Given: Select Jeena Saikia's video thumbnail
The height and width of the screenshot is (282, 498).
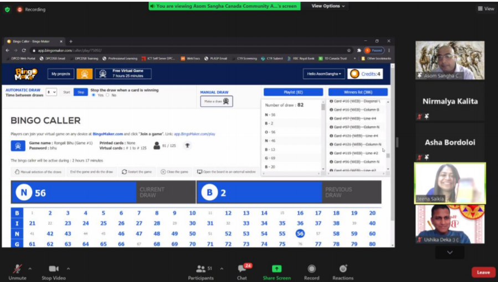Looking at the screenshot, I should (x=450, y=183).
